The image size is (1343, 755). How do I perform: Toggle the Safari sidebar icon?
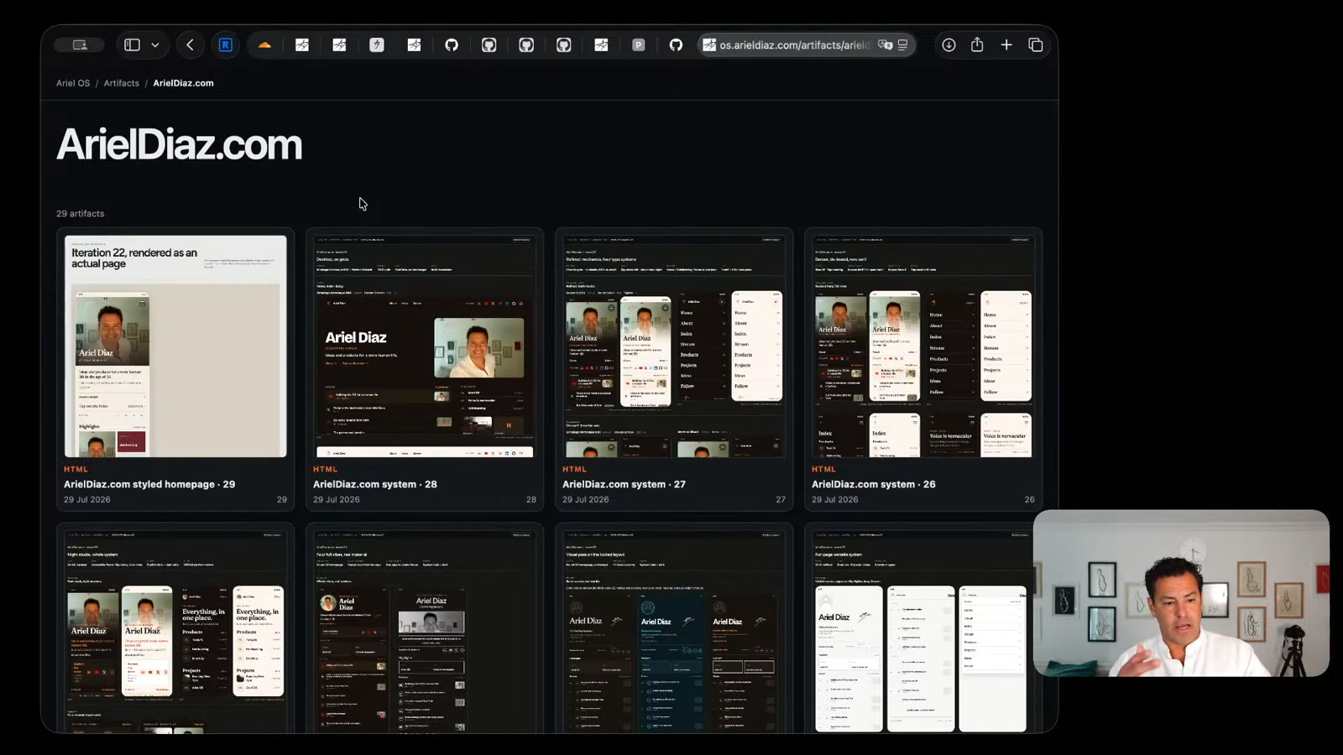pos(132,45)
